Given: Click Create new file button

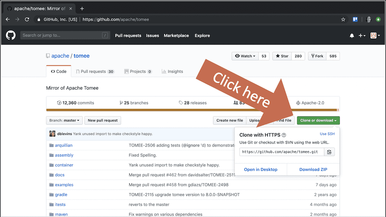Looking at the screenshot, I should (x=230, y=120).
